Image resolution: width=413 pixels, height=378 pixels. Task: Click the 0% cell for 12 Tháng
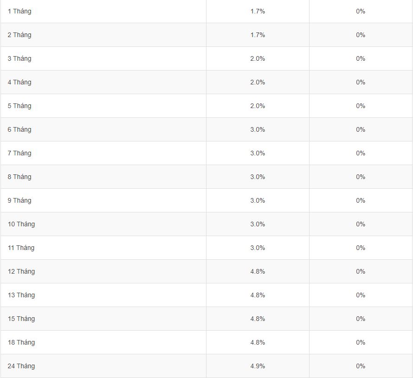pyautogui.click(x=361, y=271)
